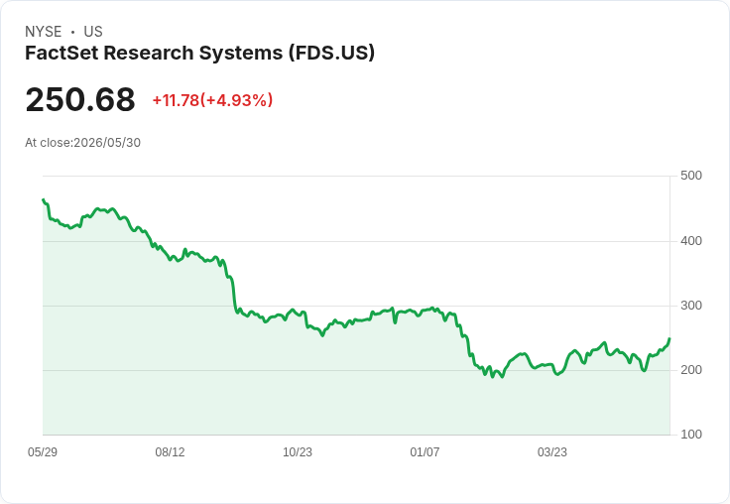Click the starting point of the price line

(44, 199)
